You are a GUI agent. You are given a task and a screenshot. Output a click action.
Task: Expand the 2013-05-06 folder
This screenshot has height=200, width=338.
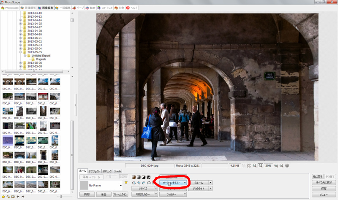[21, 63]
